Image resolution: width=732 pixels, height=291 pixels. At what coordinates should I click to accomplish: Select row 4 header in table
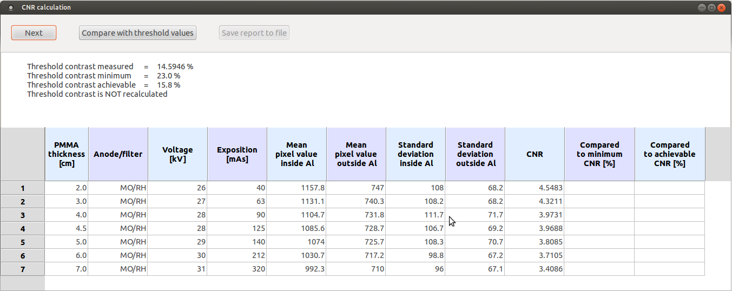(x=23, y=229)
